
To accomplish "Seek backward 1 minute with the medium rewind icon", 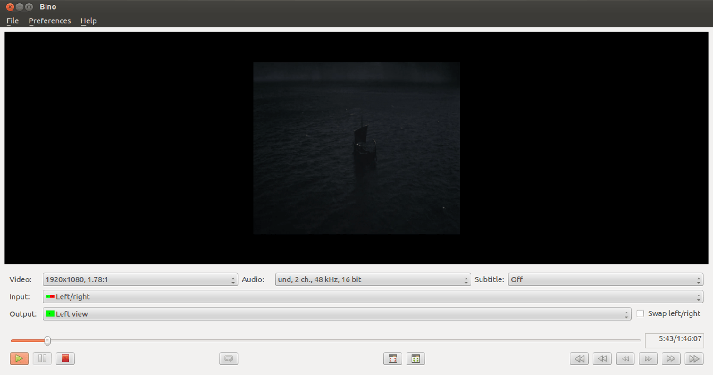I will (x=602, y=359).
